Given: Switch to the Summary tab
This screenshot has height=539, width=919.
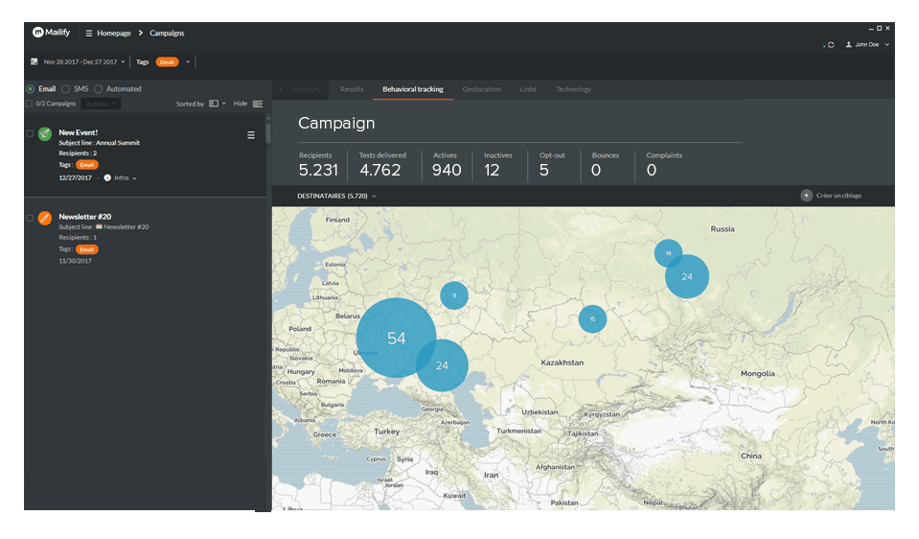Looking at the screenshot, I should point(306,89).
